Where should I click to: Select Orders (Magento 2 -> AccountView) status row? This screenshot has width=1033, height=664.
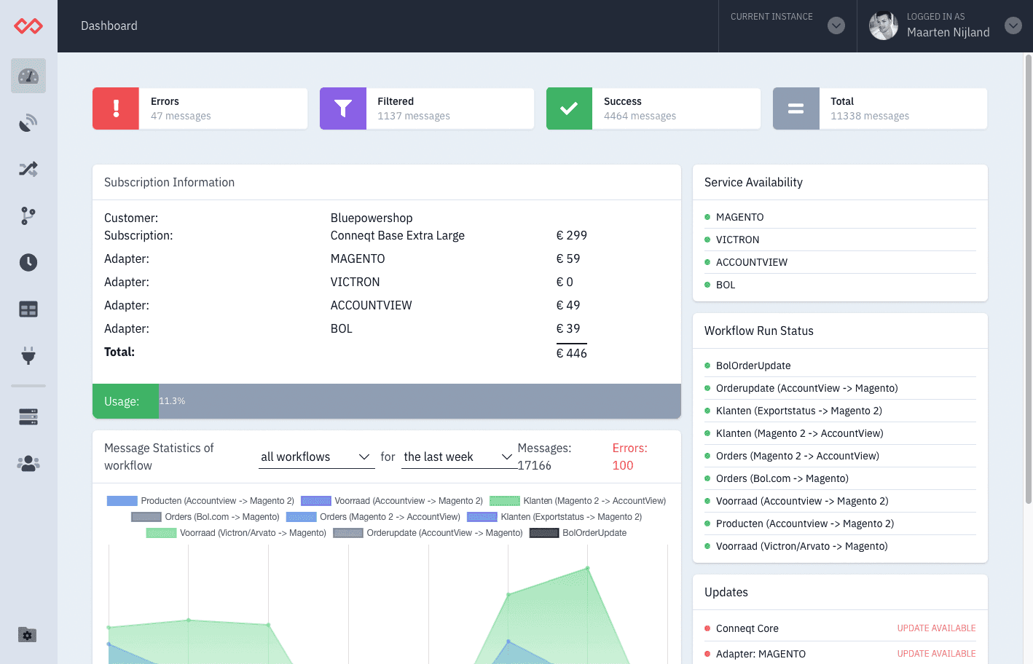pos(840,456)
